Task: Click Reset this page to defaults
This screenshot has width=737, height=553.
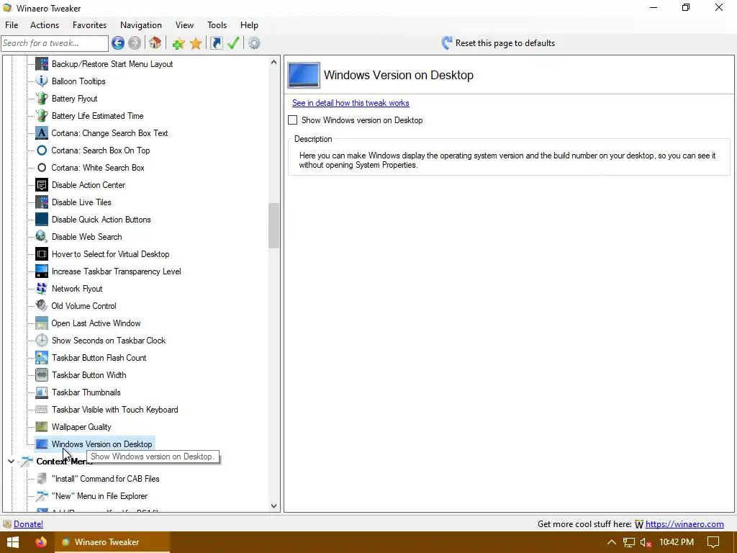Action: click(x=498, y=43)
